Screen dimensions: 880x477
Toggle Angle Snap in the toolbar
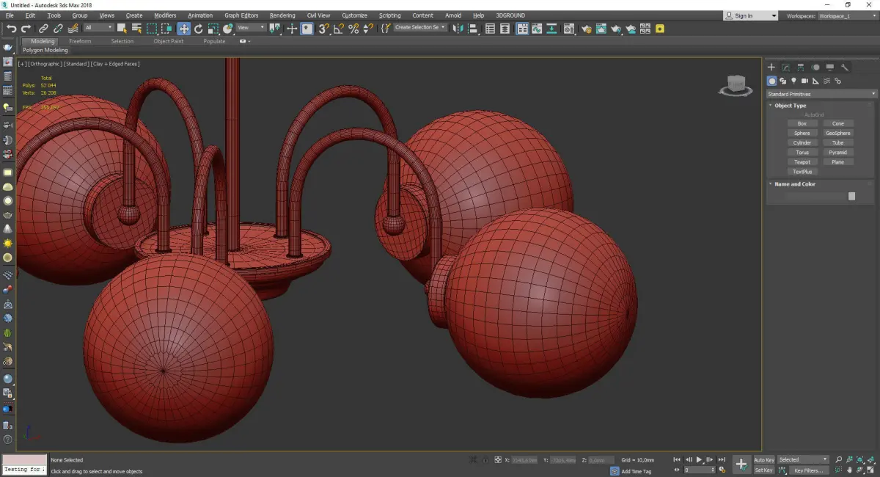click(x=339, y=29)
